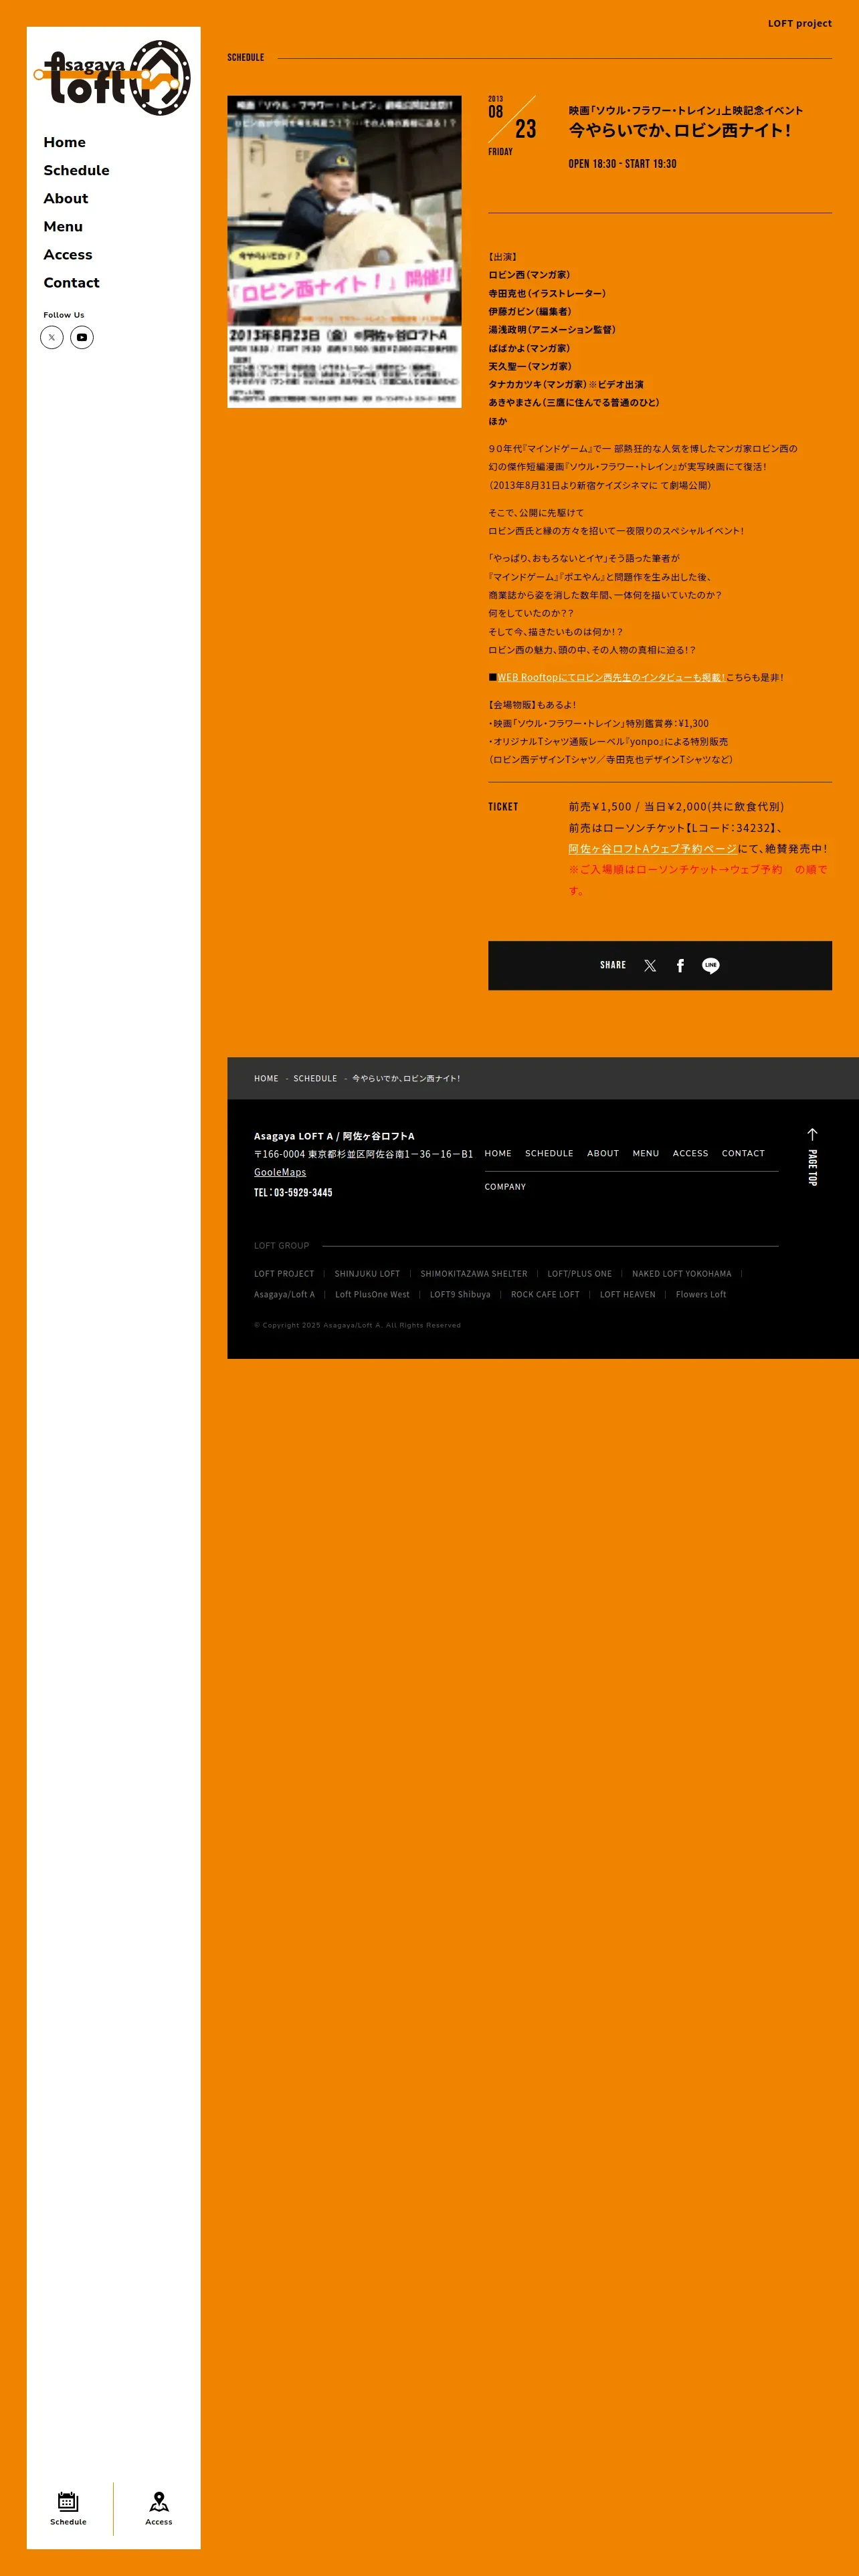Image resolution: width=859 pixels, height=2576 pixels.
Task: Click the Schedule calendar icon at sidebar bottom
Action: pyautogui.click(x=68, y=2508)
